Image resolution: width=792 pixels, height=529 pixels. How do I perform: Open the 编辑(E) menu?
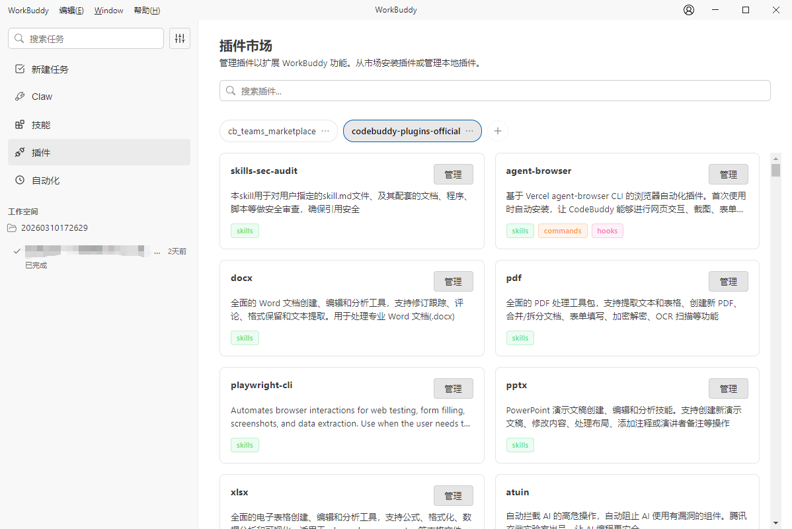[71, 10]
